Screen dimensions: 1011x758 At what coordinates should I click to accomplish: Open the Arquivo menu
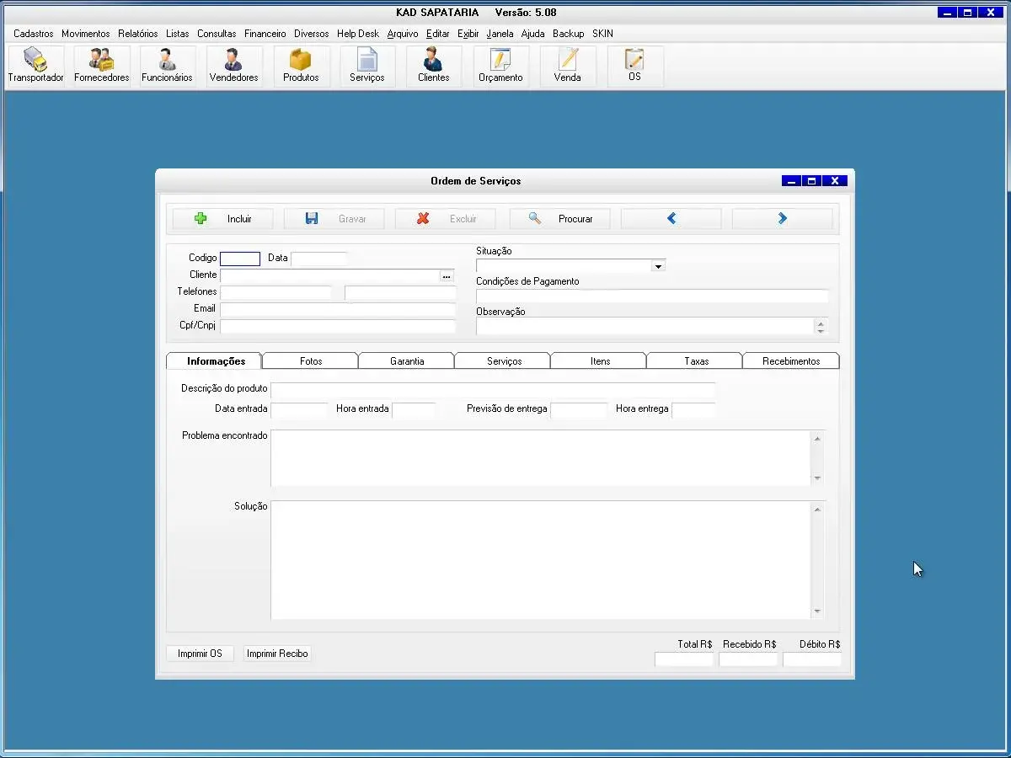(403, 34)
